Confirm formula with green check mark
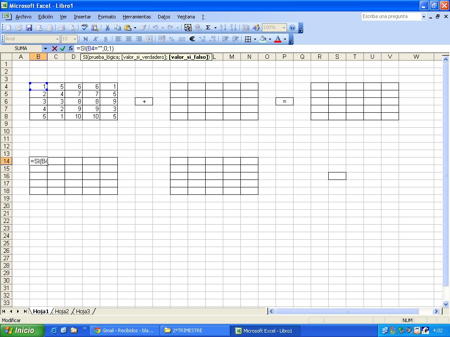Screen dimensions: 450x337 [62, 48]
